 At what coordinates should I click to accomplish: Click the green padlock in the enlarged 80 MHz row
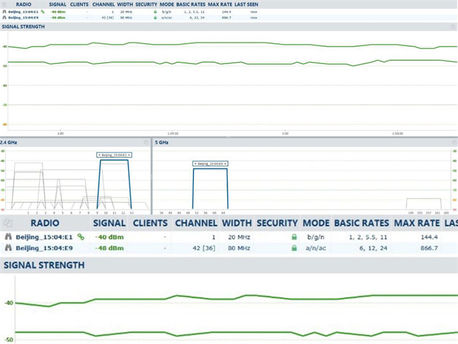click(295, 248)
